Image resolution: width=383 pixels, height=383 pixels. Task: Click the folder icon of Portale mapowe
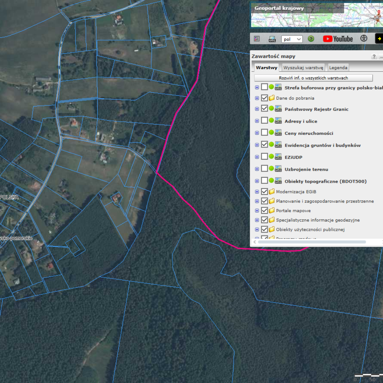point(272,211)
